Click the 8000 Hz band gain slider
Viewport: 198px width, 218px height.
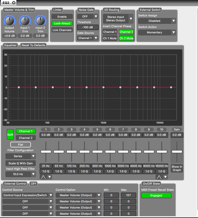point(149,151)
